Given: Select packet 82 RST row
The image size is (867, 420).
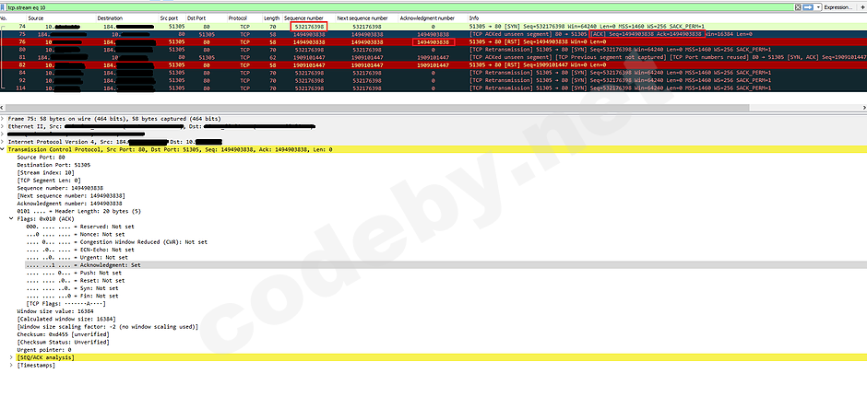Looking at the screenshot, I should [x=433, y=65].
